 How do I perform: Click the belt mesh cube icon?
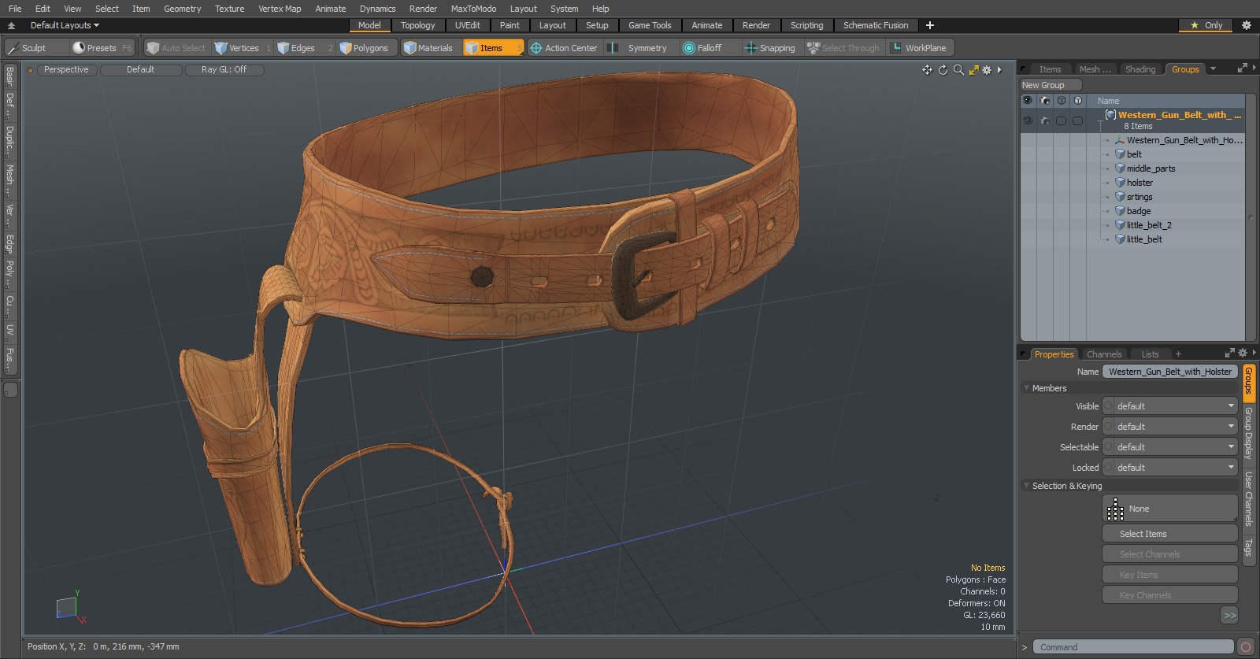coord(1120,154)
